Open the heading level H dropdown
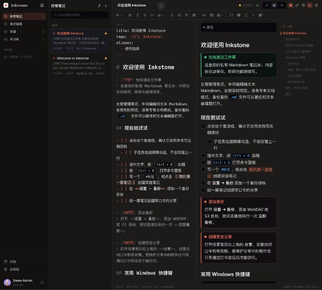This screenshot has height=290, width=322. [x=119, y=15]
